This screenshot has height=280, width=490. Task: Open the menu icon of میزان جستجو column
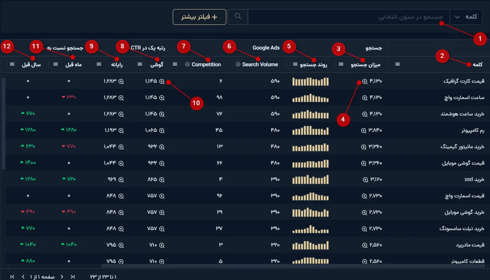(x=341, y=64)
